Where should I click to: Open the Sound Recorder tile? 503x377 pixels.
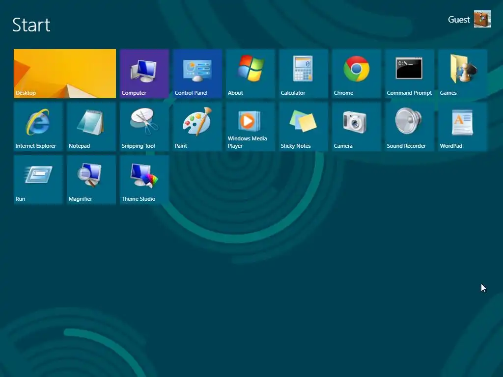(x=410, y=127)
